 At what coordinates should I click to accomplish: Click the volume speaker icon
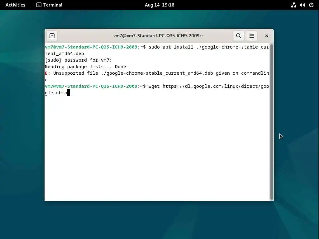pos(302,5)
